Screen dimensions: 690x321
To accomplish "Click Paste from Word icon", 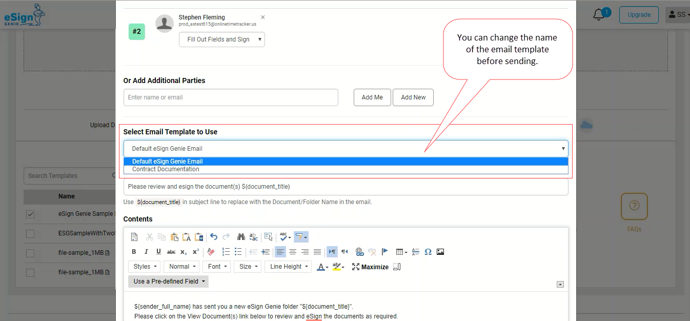I will (x=199, y=237).
